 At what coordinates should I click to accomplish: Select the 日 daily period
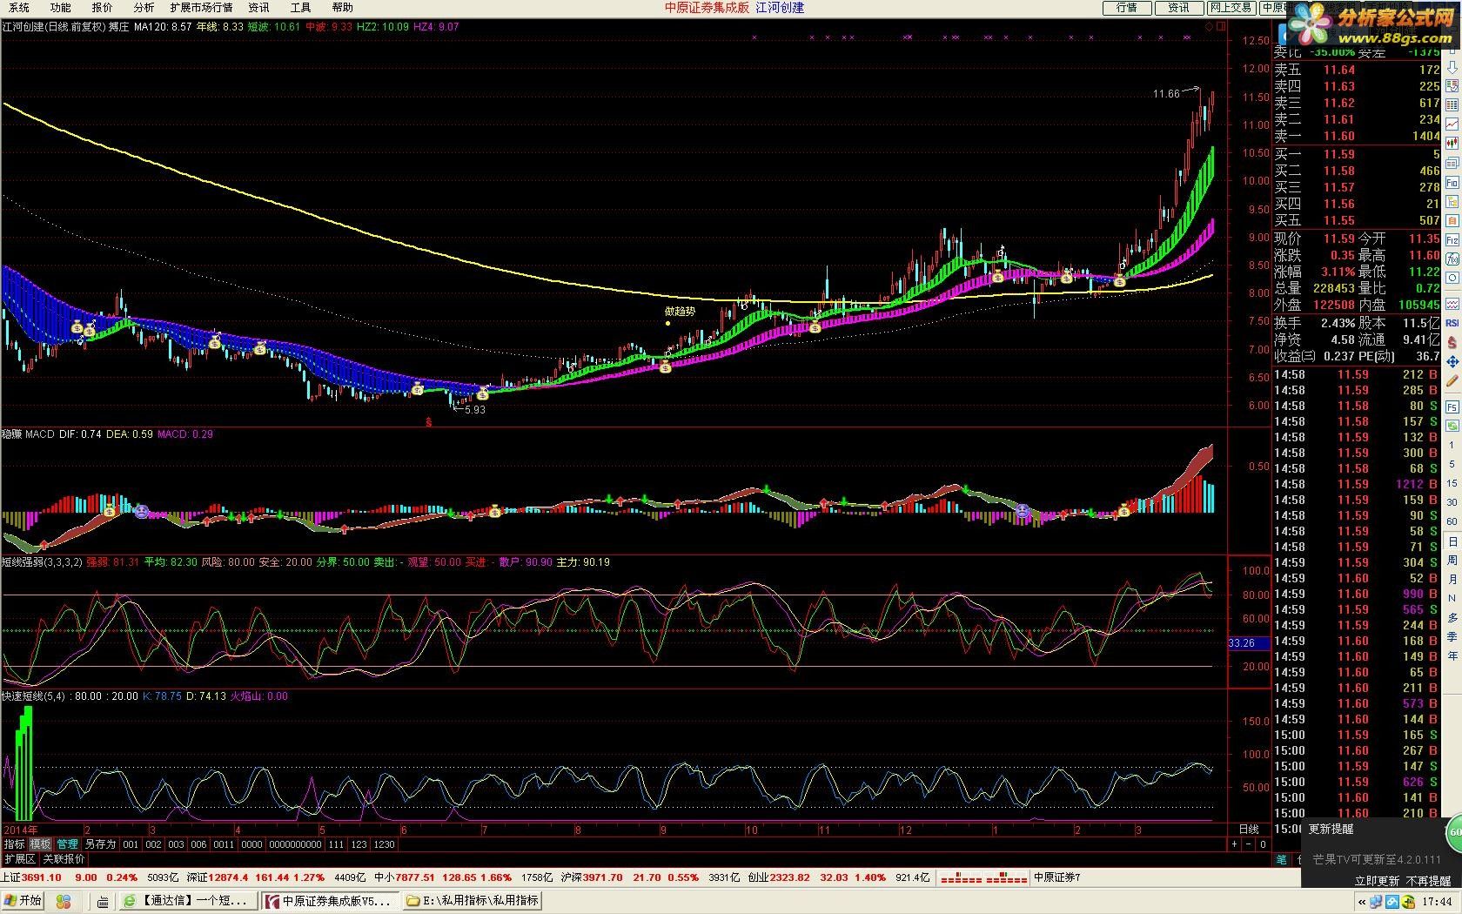1452,541
